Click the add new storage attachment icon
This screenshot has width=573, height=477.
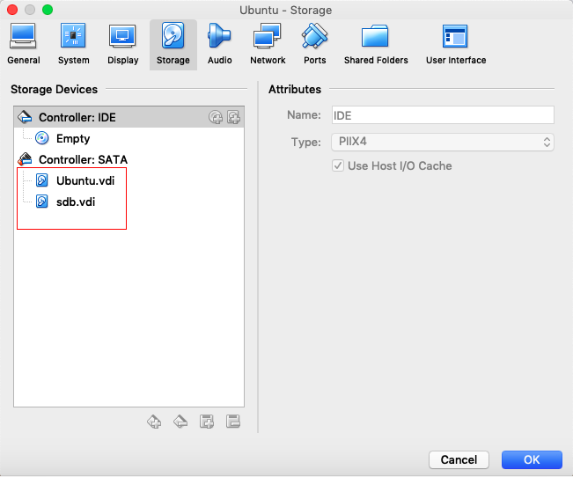click(207, 422)
